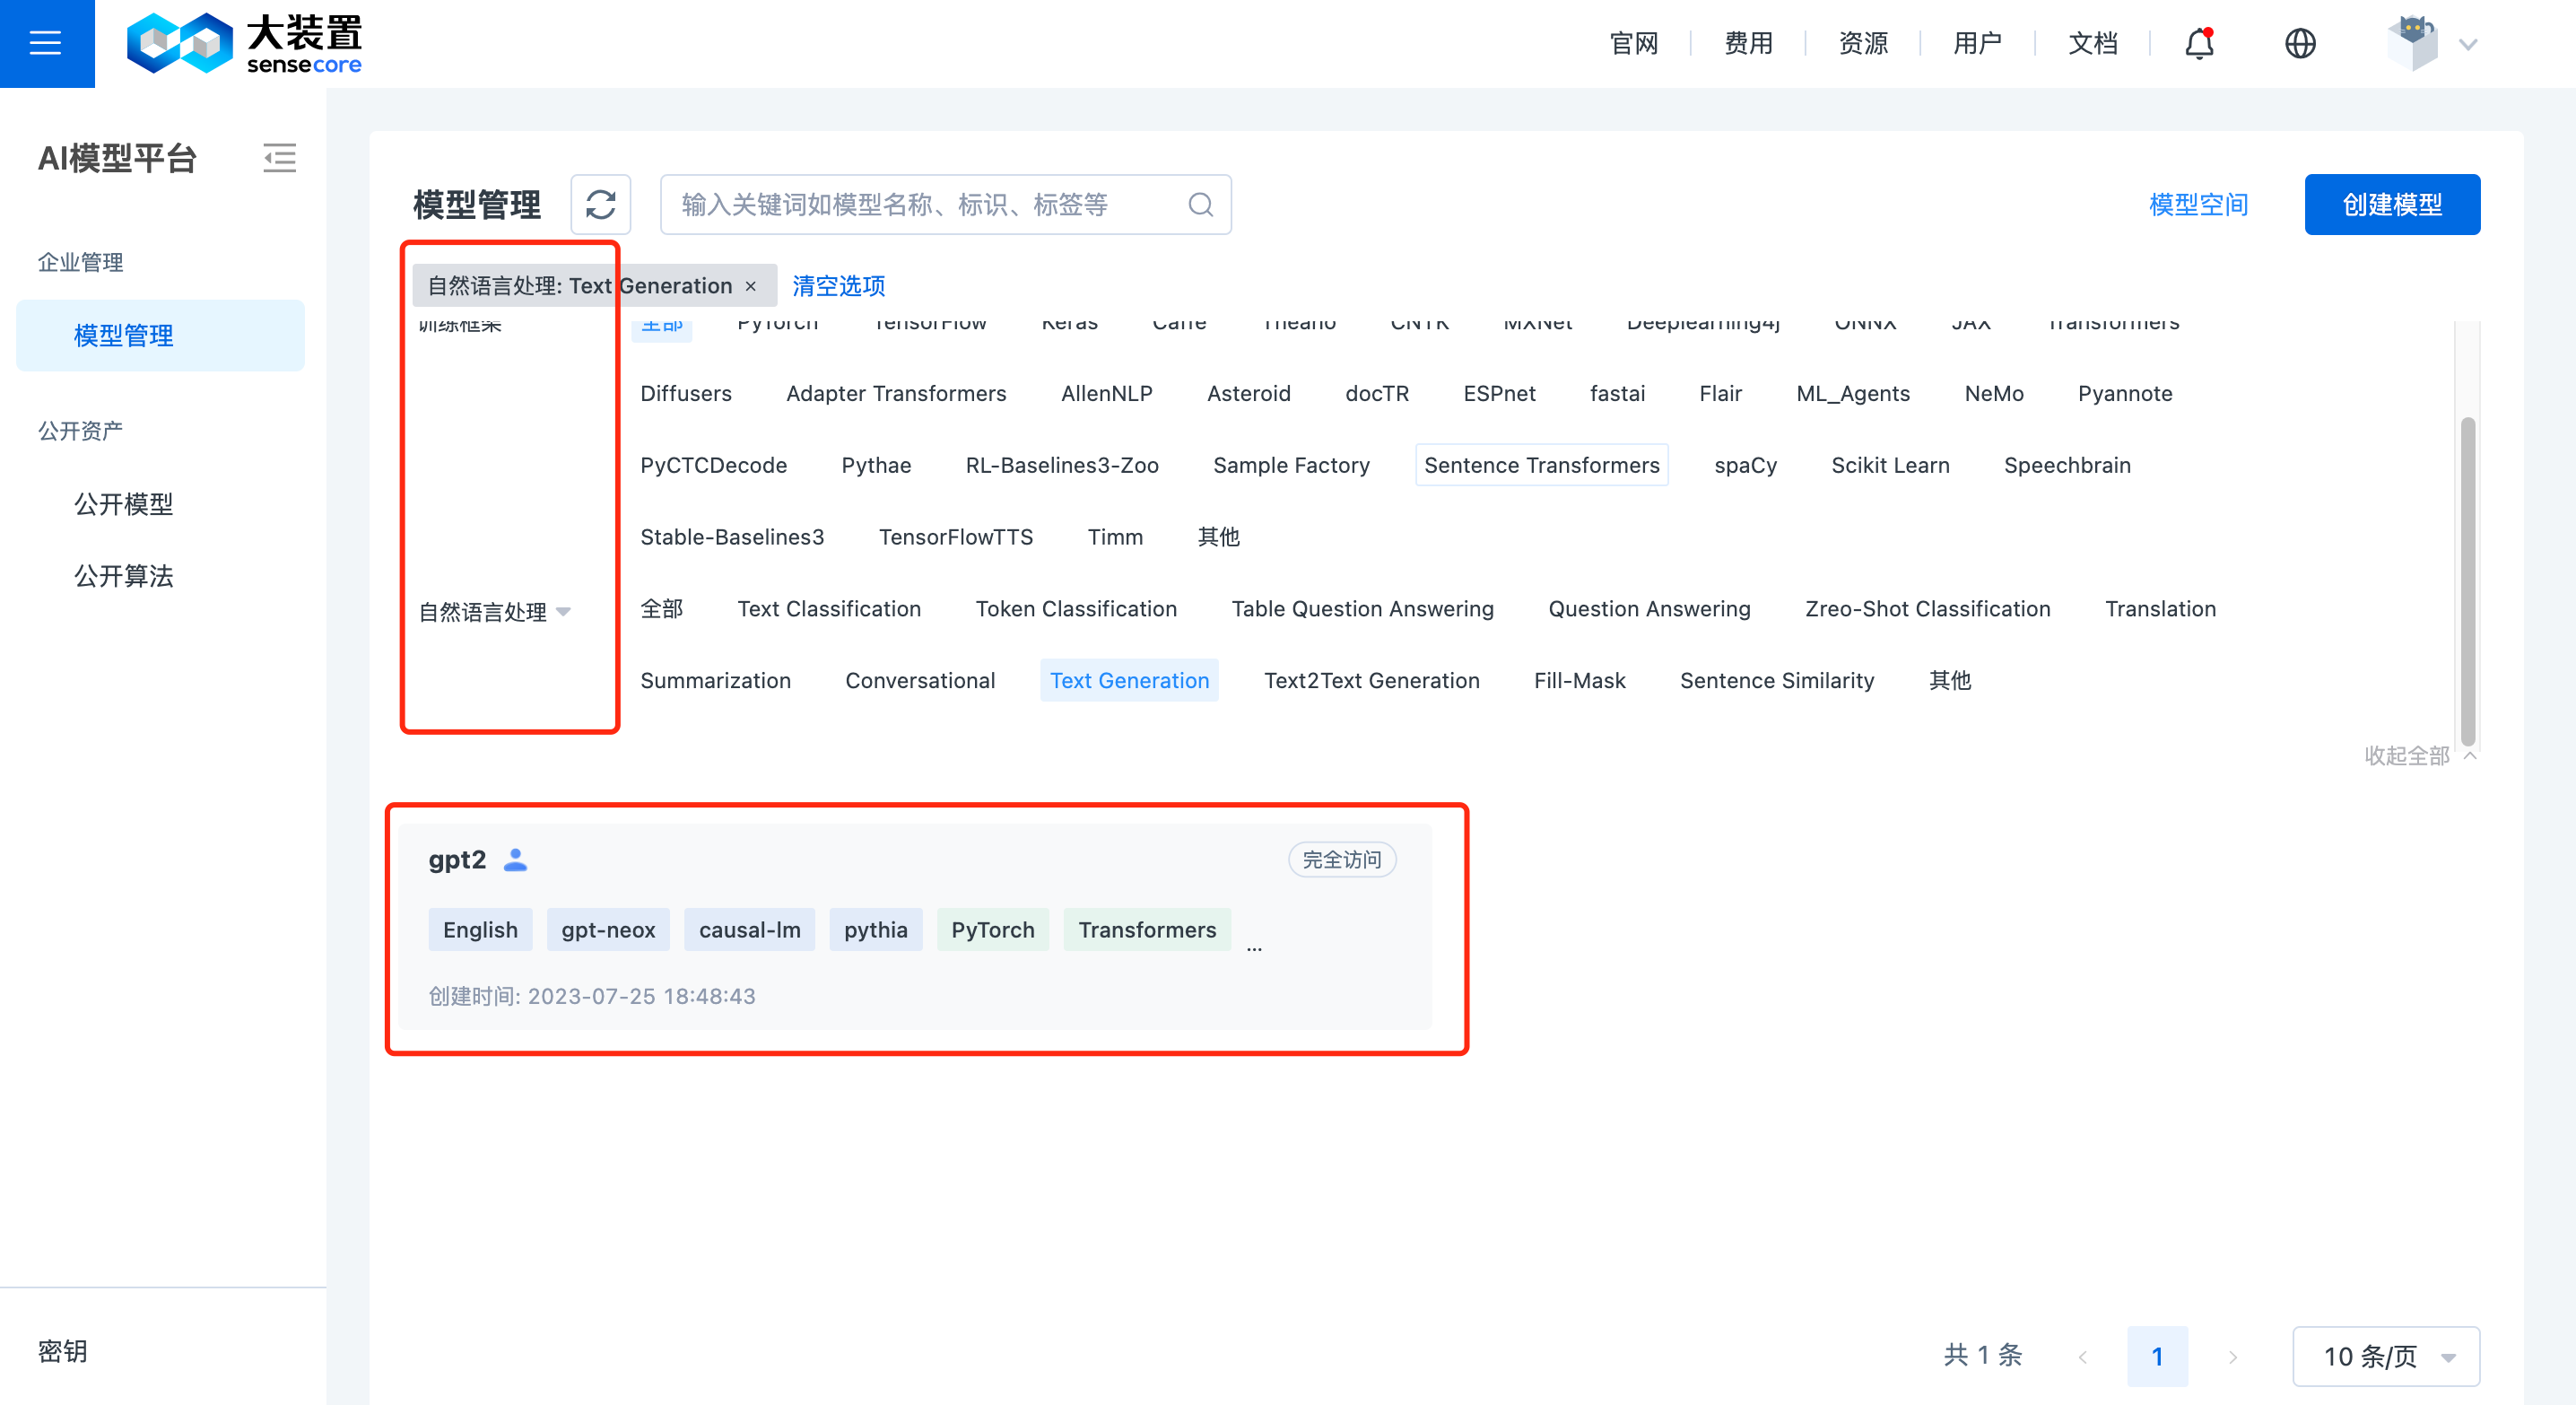Click the Transformers tag on gpt2
Screen dimensions: 2576x1405
1147,930
